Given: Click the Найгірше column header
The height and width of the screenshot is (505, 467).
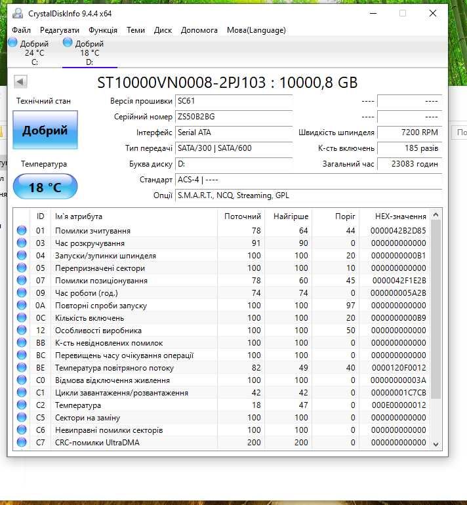Looking at the screenshot, I should click(288, 216).
